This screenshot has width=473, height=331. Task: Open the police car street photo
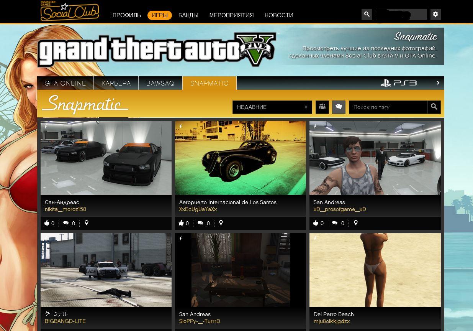[x=106, y=270]
